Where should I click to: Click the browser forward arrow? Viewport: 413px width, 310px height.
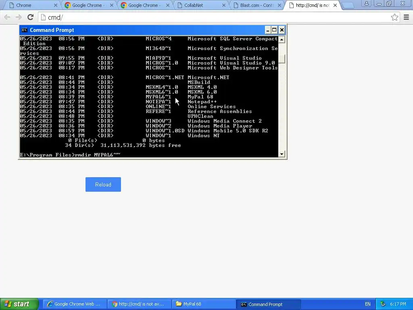19,17
